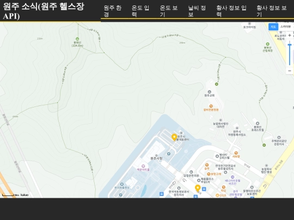The width and height of the screenshot is (294, 220).
Task: Click the map zoom level slider
Action: pos(290,54)
